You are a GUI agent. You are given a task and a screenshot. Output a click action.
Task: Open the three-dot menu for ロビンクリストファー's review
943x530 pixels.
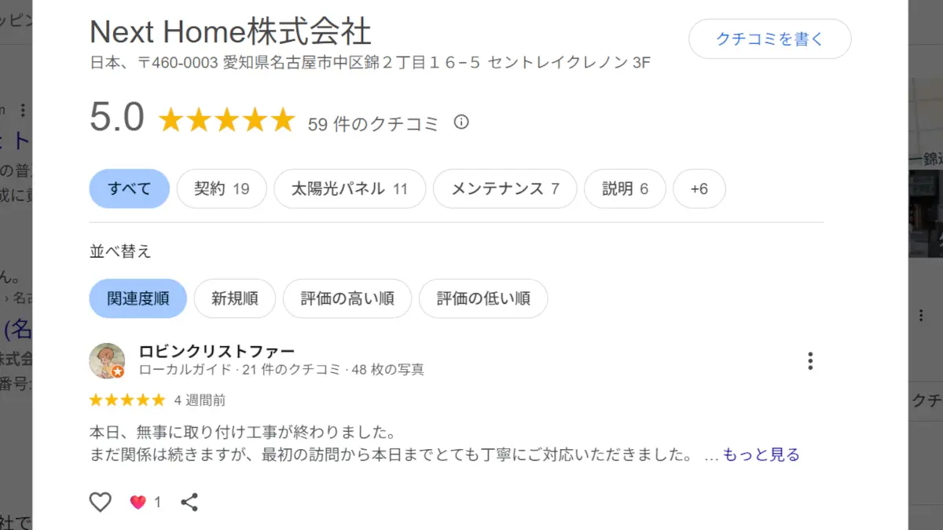click(809, 361)
